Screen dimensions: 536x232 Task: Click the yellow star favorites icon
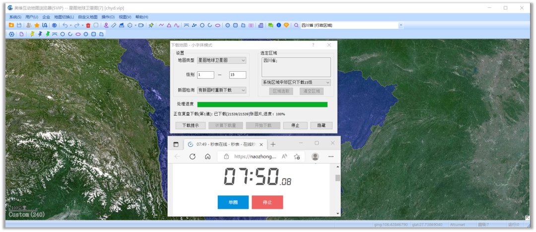[x=37, y=25]
